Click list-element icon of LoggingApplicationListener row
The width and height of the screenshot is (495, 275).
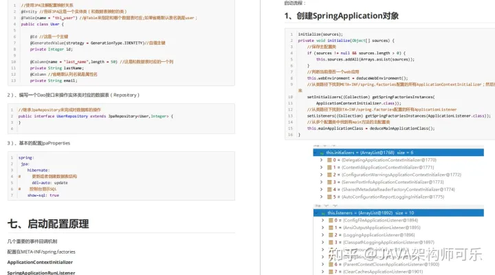click(x=331, y=235)
